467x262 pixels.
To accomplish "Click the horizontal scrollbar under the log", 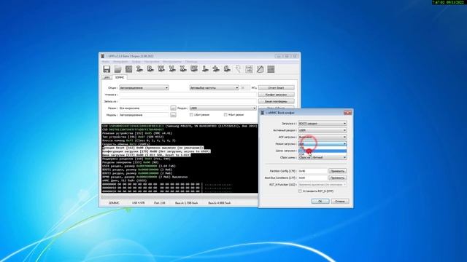I will (x=180, y=196).
